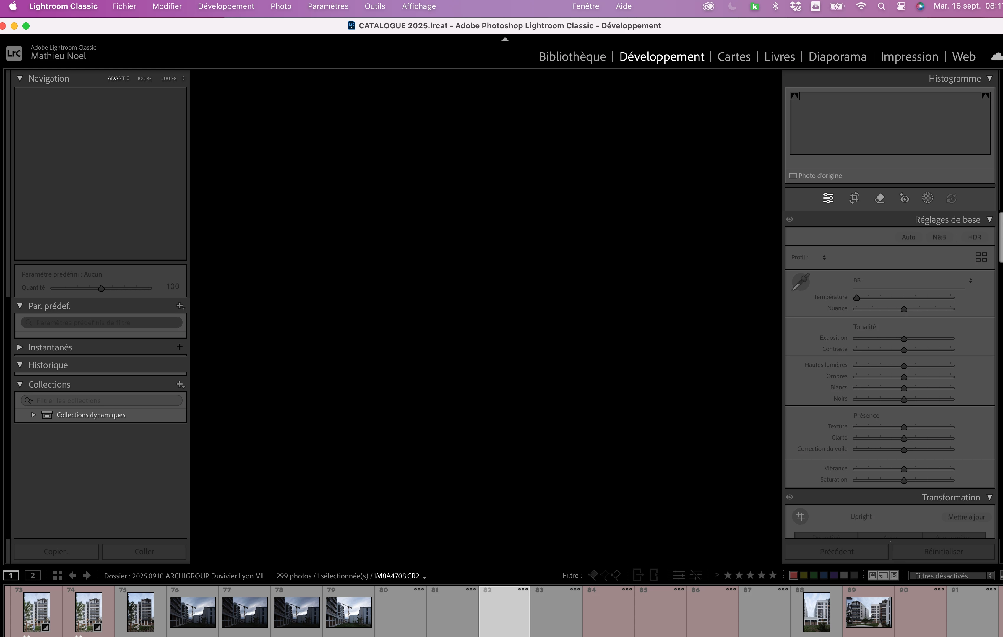The height and width of the screenshot is (637, 1003).
Task: Select the Crop overlay tool
Action: pos(854,198)
